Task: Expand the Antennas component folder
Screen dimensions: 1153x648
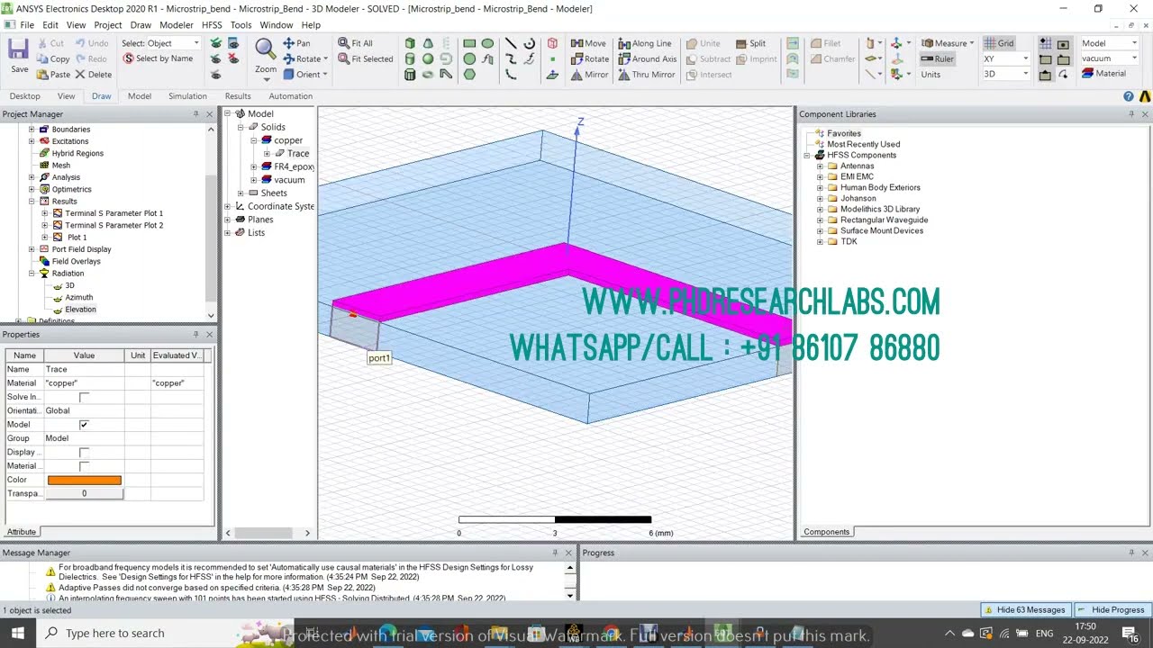Action: [x=820, y=166]
